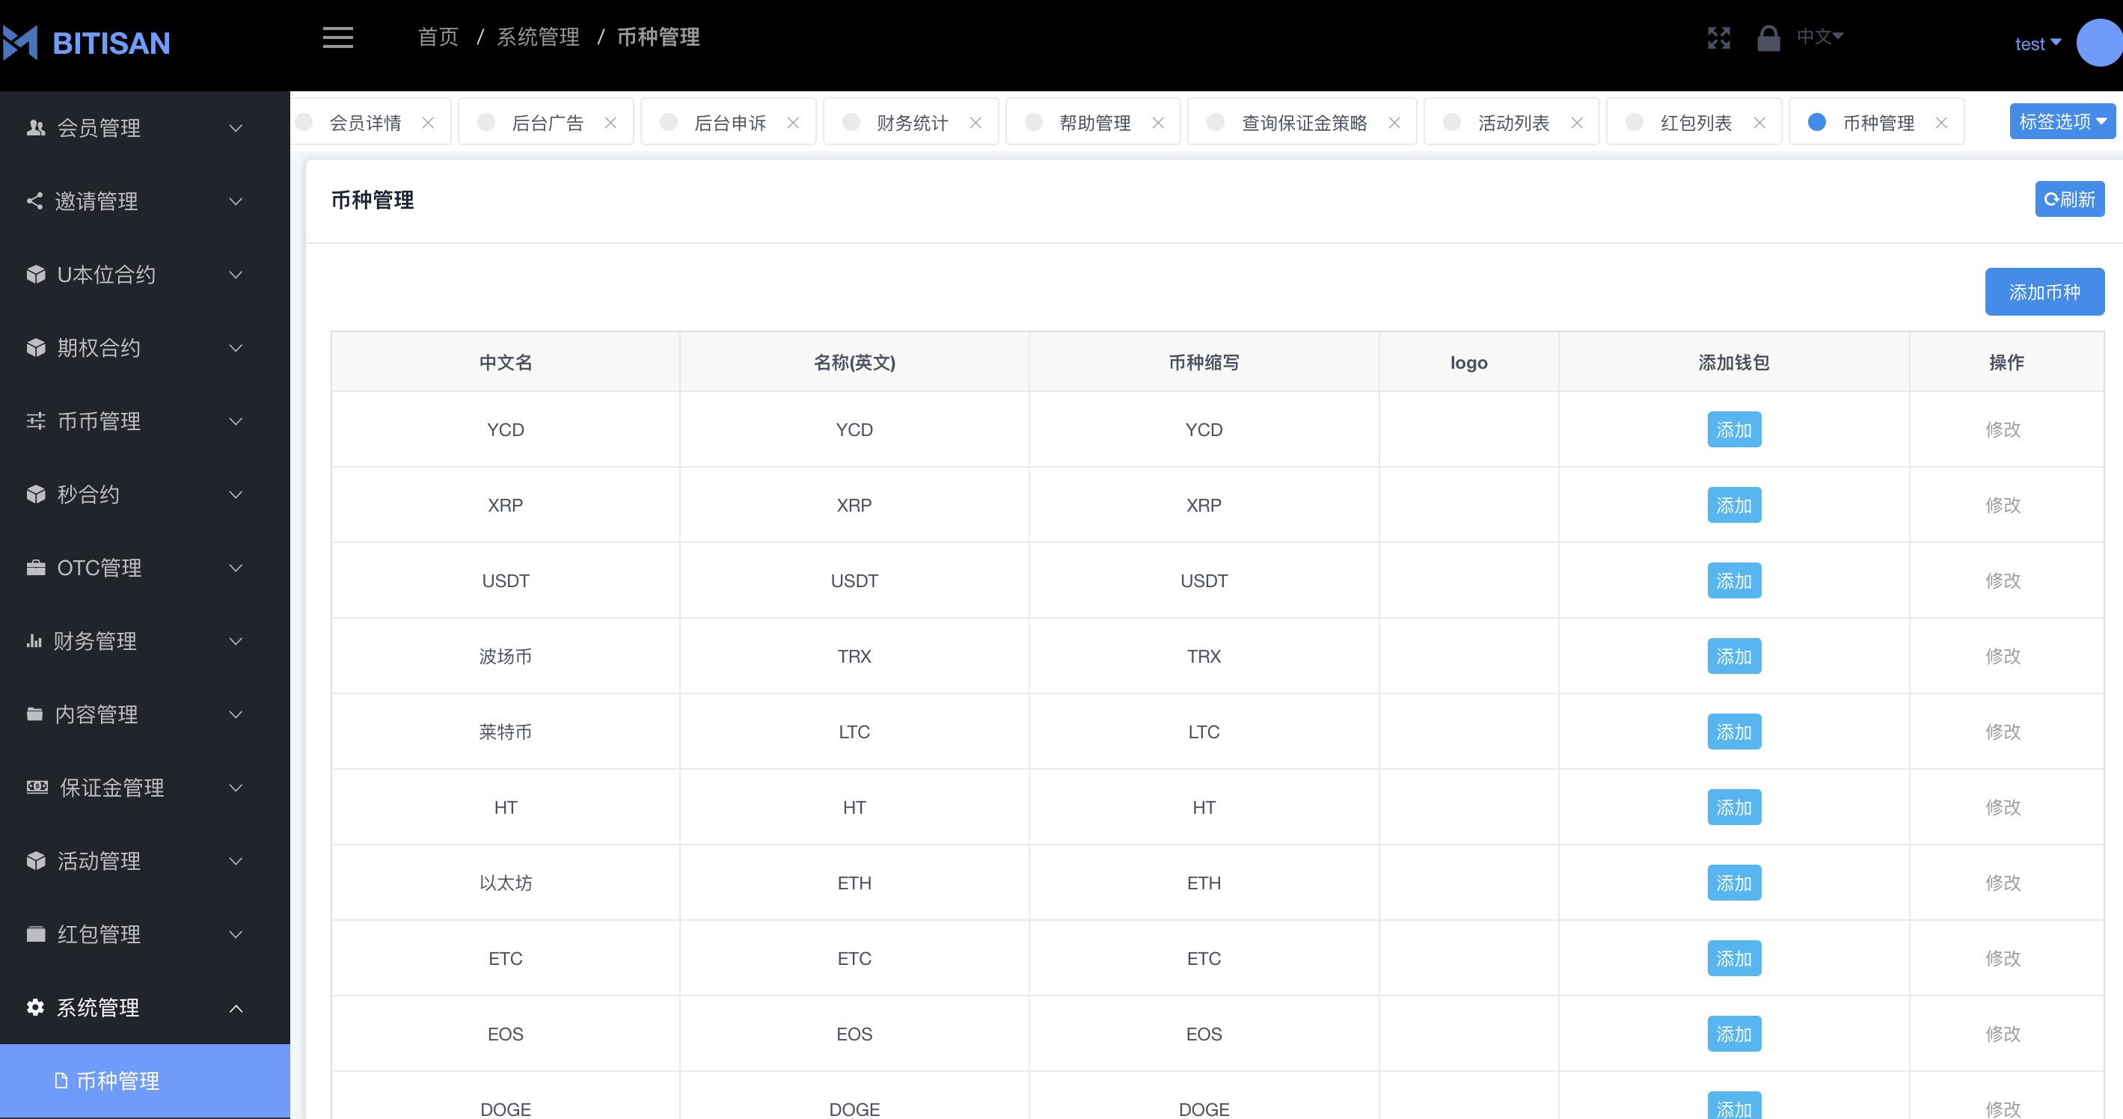Close the 红包列表 tab

[x=1759, y=123]
